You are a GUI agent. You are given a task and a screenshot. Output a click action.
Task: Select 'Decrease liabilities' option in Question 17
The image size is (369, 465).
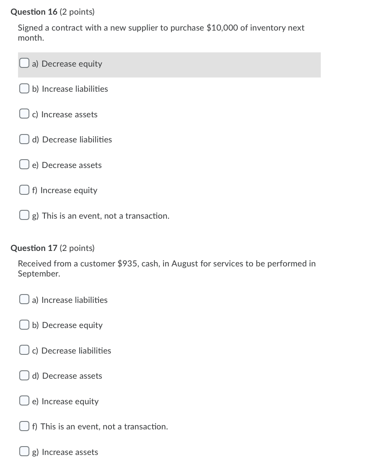click(24, 350)
